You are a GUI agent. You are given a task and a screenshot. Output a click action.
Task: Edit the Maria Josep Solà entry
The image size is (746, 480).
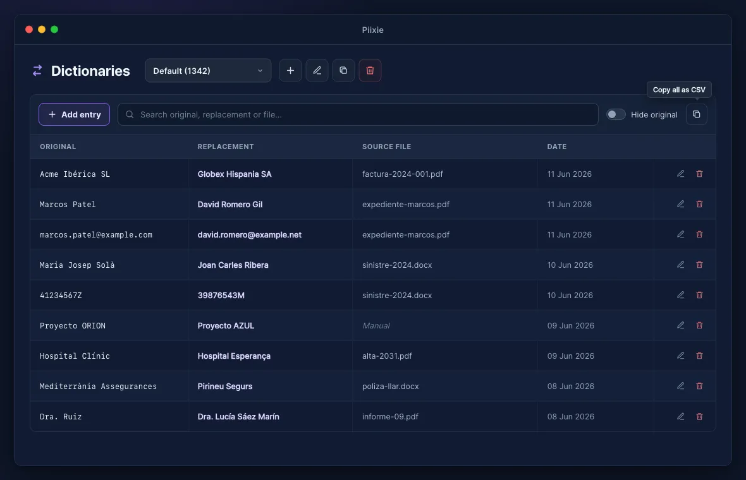point(681,265)
